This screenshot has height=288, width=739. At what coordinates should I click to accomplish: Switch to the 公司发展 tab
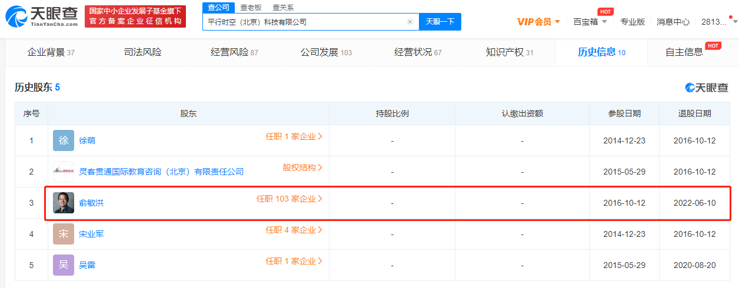(x=326, y=52)
